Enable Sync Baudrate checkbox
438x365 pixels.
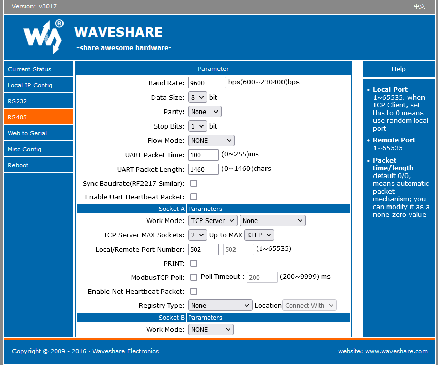click(x=194, y=183)
